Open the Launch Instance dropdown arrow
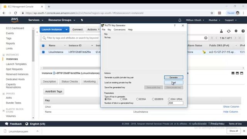The image size is (247, 139). click(66, 29)
